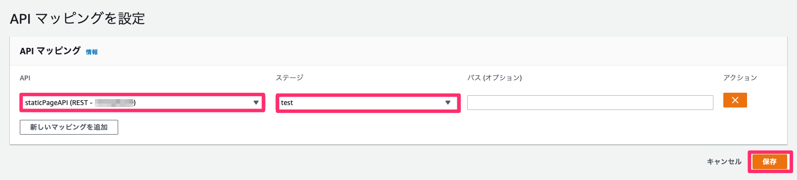Open the staticPageAPI (REST) API selector
797x180 pixels.
pos(142,103)
